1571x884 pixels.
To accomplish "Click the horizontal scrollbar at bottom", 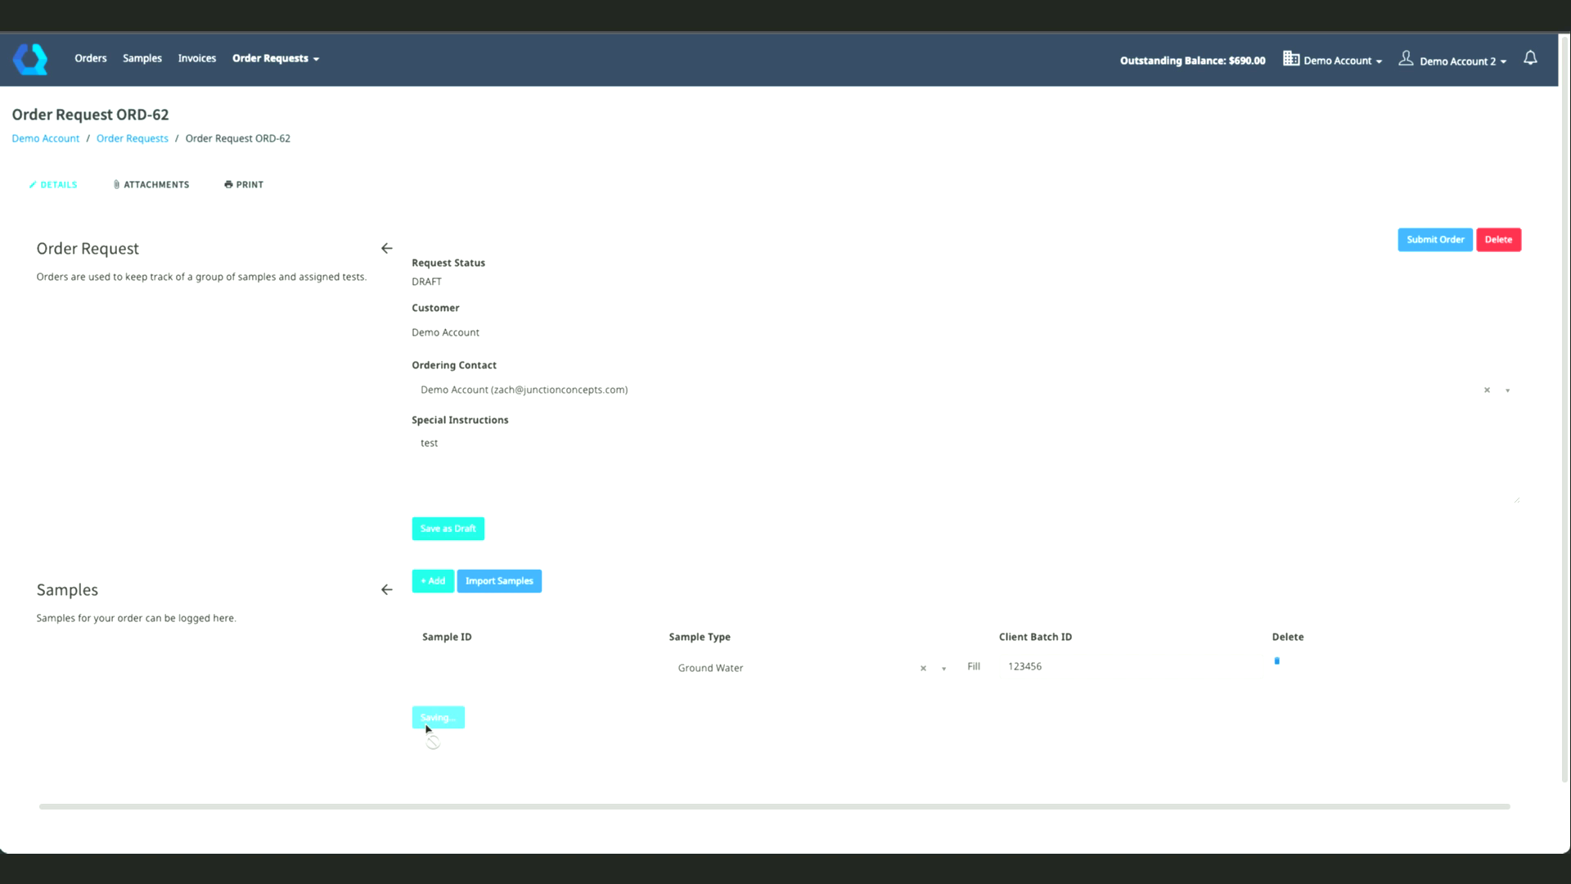I will pos(774,806).
